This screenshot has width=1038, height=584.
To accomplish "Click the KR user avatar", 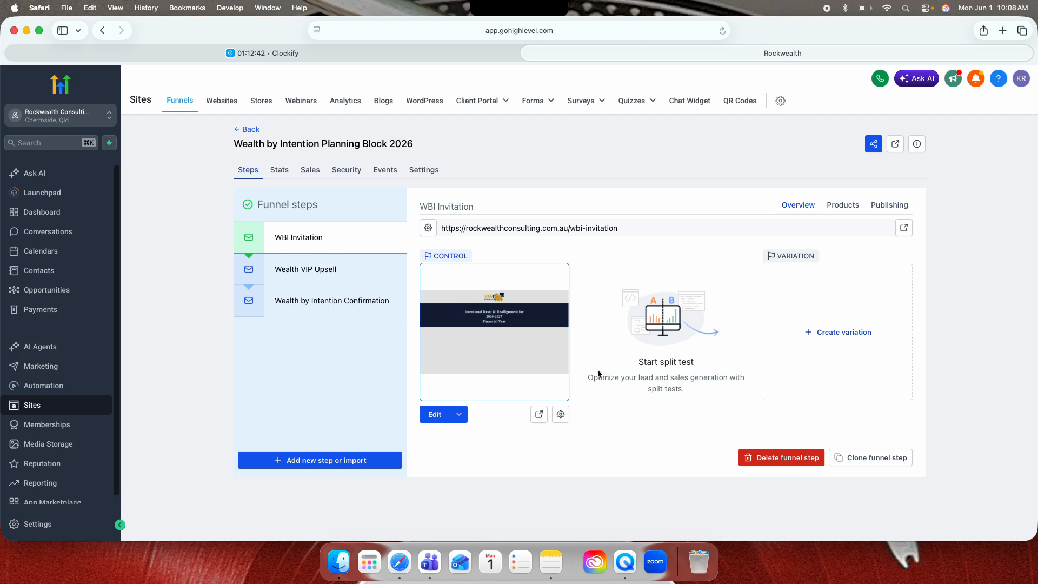I will [x=1021, y=78].
